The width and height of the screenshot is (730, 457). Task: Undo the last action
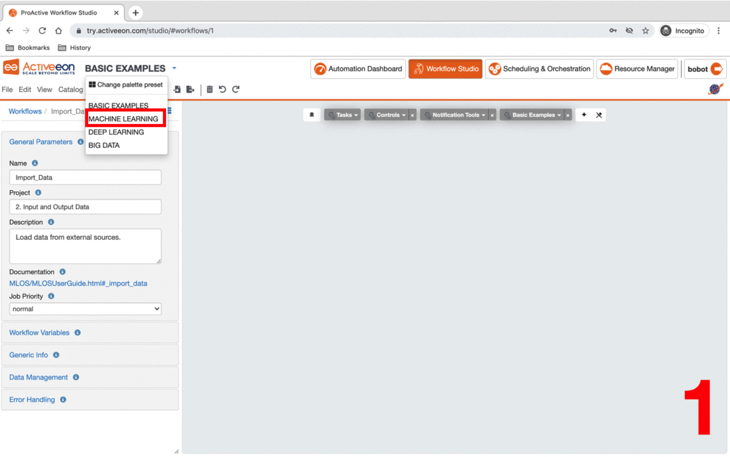223,89
